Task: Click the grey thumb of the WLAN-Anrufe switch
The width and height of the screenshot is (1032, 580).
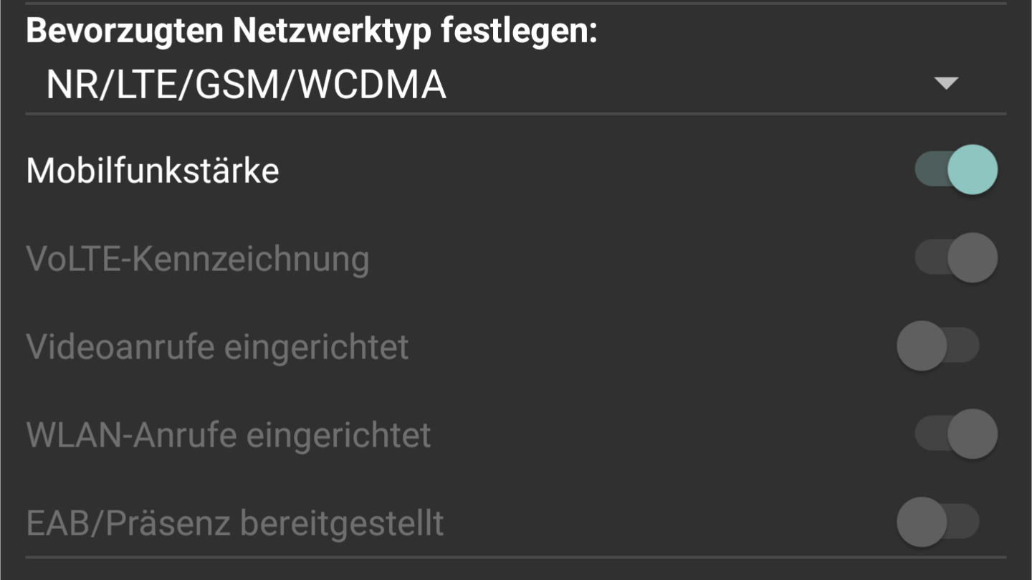Action: click(x=973, y=434)
